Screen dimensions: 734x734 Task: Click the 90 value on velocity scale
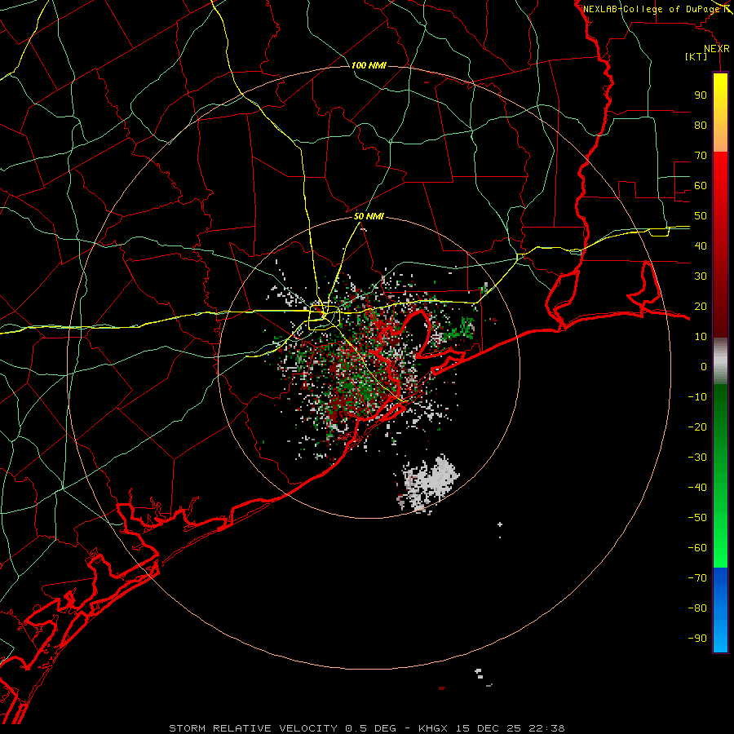(x=701, y=95)
